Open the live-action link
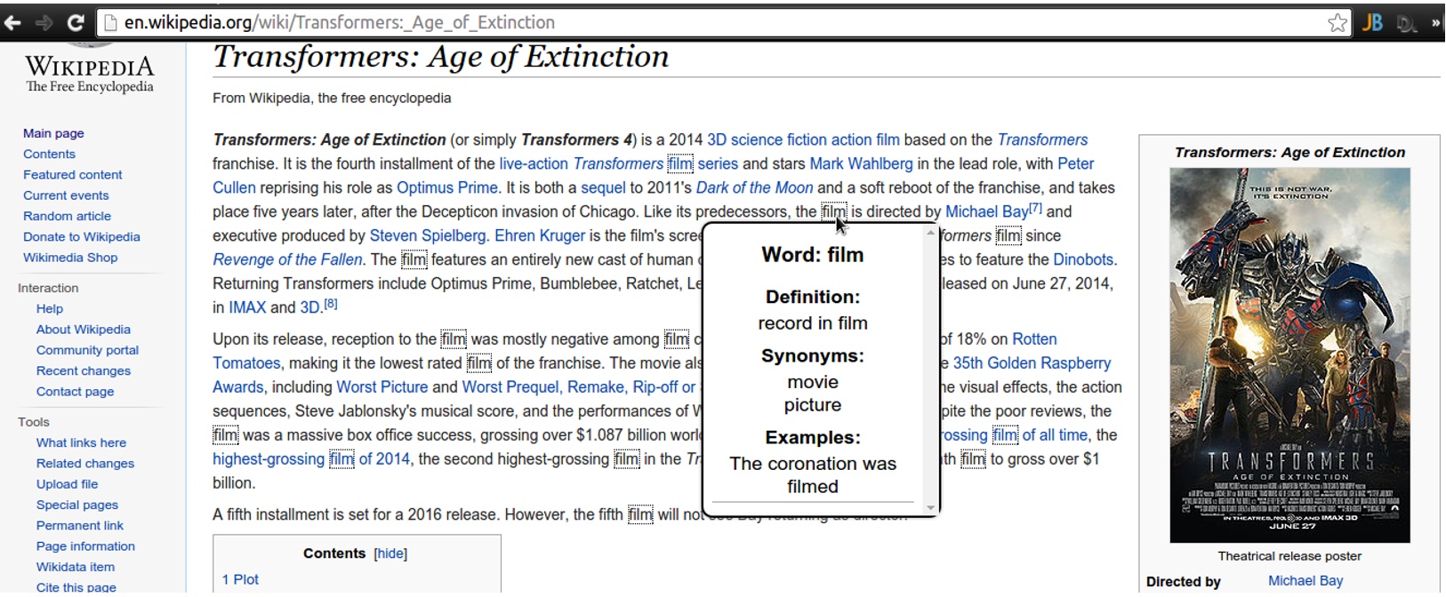Image resolution: width=1446 pixels, height=597 pixels. point(534,164)
